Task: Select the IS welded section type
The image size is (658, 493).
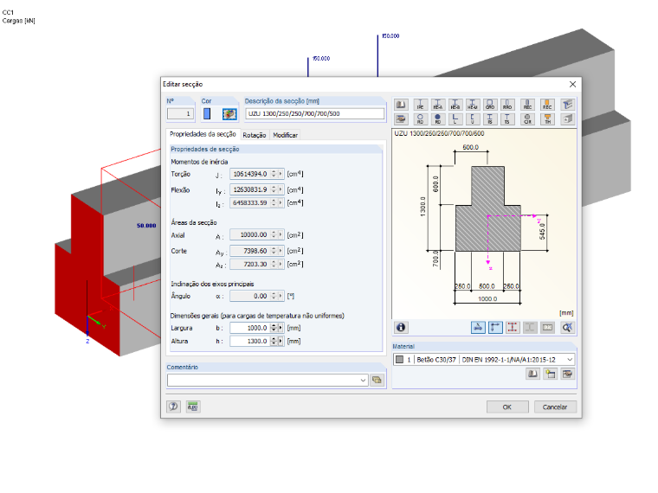Action: pos(490,119)
